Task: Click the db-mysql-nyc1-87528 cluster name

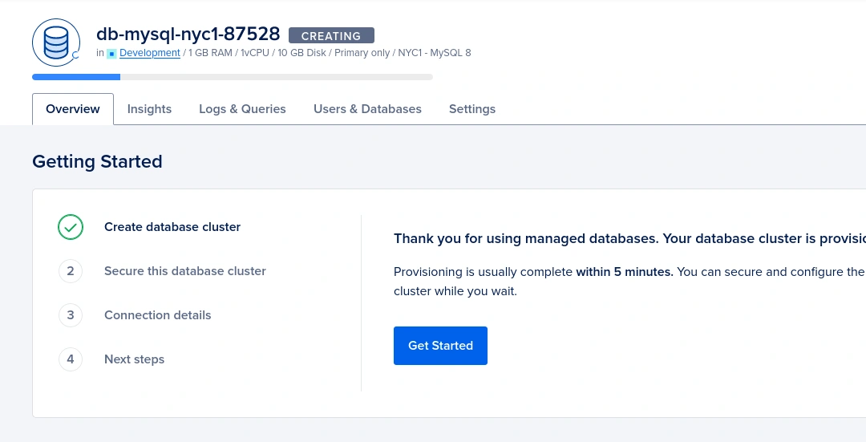Action: [x=188, y=34]
